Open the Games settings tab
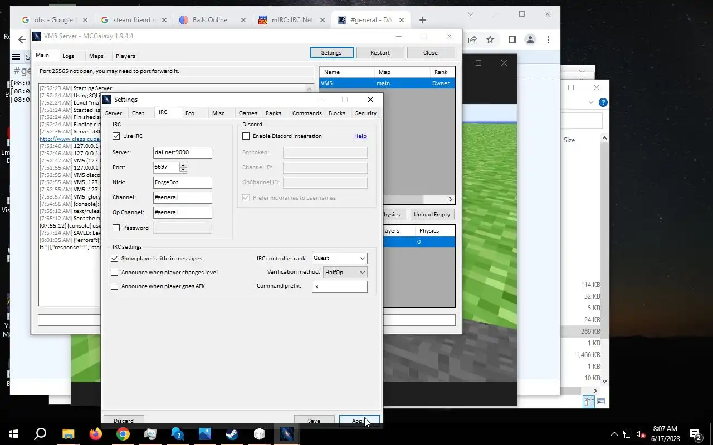 pyautogui.click(x=248, y=113)
